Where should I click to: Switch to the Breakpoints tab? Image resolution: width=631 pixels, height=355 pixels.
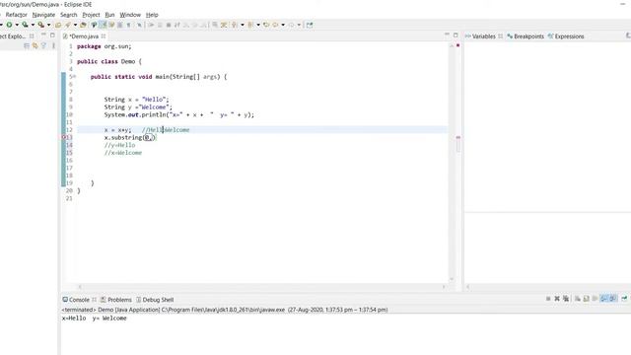click(x=526, y=36)
